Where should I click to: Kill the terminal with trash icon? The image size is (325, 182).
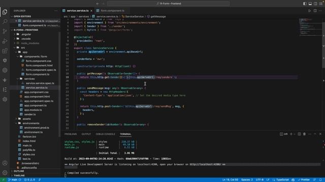click(304, 134)
